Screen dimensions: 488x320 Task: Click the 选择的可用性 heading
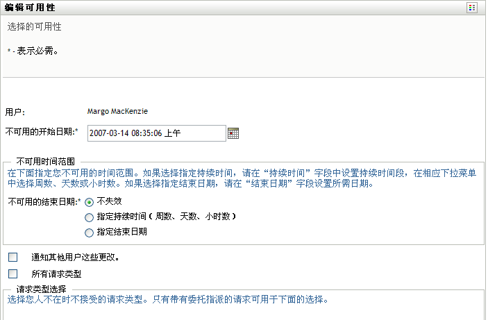(34, 27)
